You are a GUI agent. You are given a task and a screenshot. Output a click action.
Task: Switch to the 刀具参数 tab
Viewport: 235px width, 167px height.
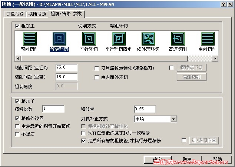tap(15, 14)
